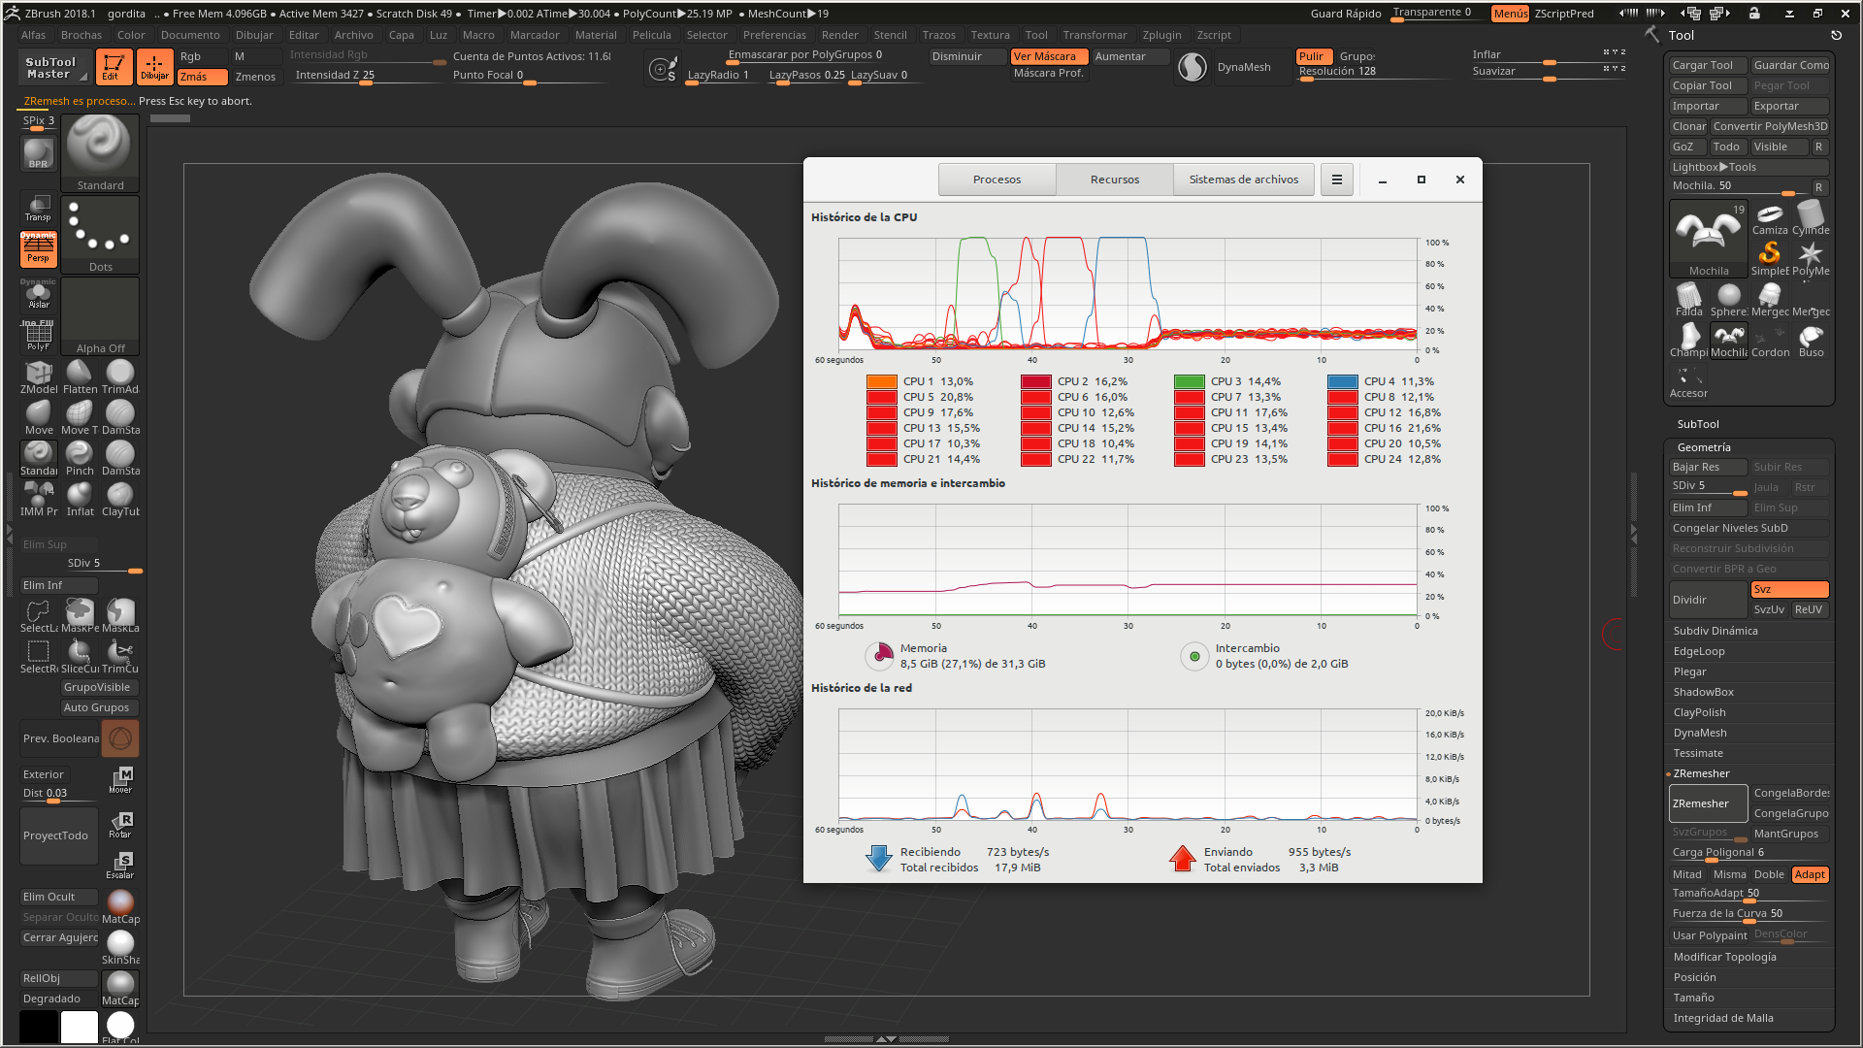The image size is (1863, 1048).
Task: Switch to the Procesos tab
Action: click(x=997, y=180)
